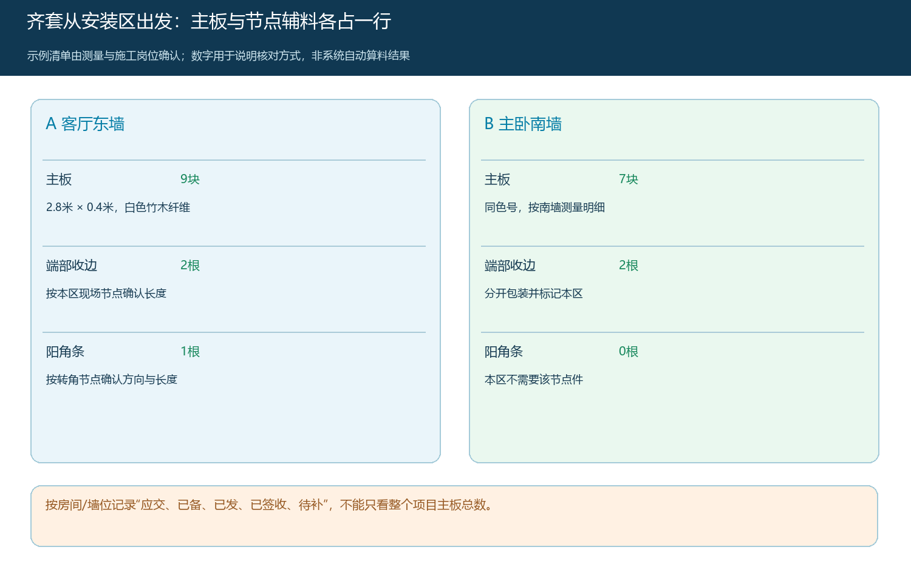Select the heading B 主卧南墙
Image resolution: width=911 pixels, height=564 pixels.
523,124
